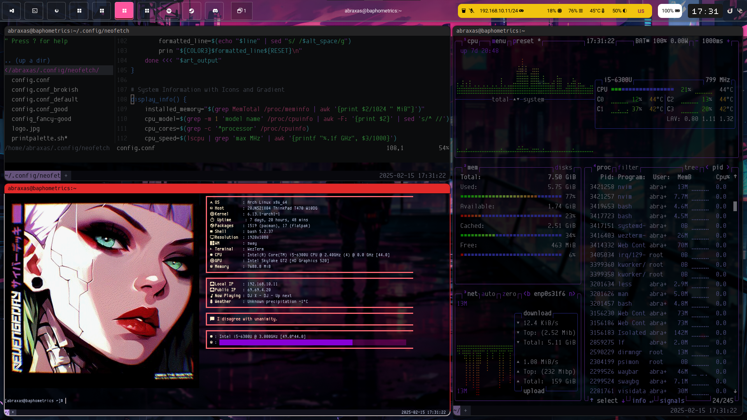Click the 50% brightness module
Screen dimensions: 747x420
coord(619,11)
